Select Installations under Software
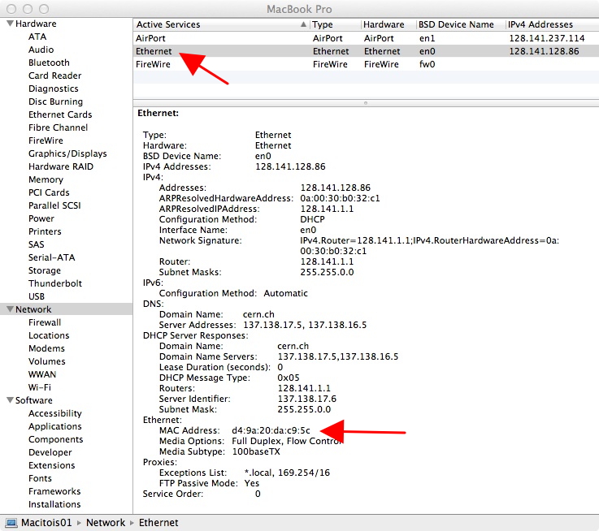This screenshot has width=599, height=531. click(54, 504)
